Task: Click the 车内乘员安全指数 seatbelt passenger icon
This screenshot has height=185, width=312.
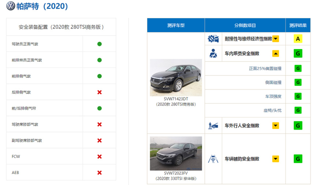Action: click(x=213, y=53)
